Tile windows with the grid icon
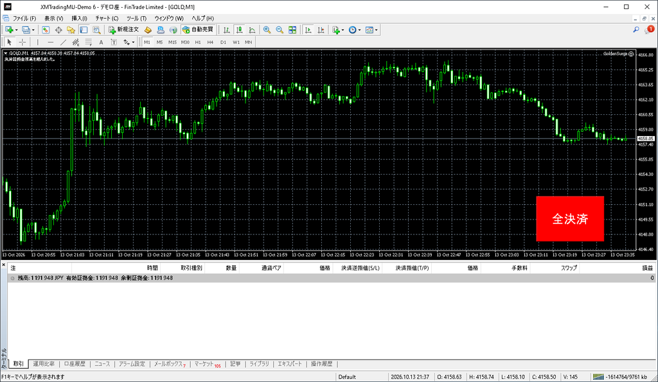This screenshot has height=382, width=658. click(x=292, y=30)
